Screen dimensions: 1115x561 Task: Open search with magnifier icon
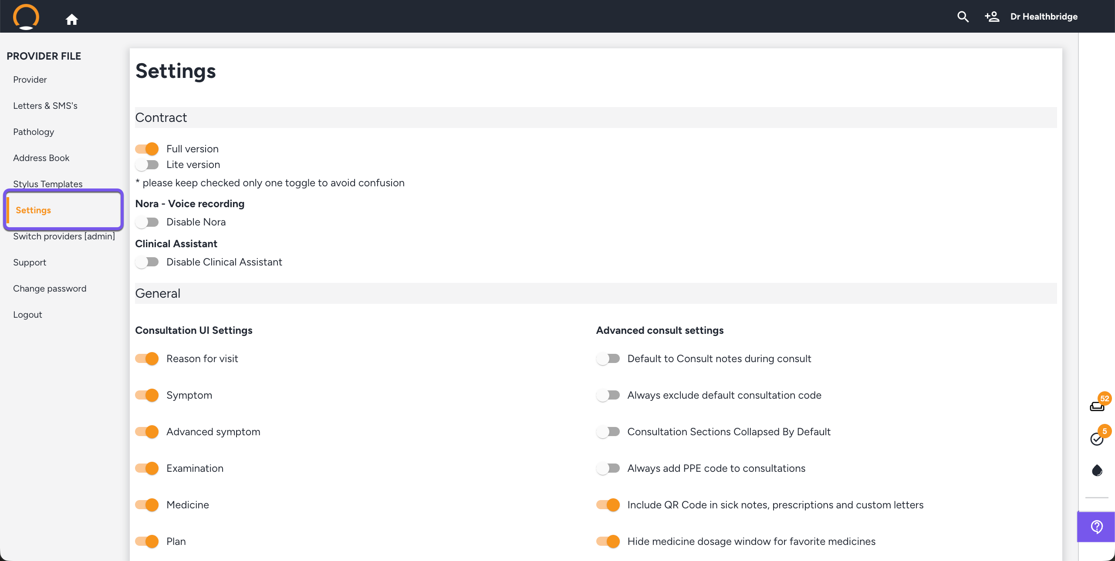[963, 17]
